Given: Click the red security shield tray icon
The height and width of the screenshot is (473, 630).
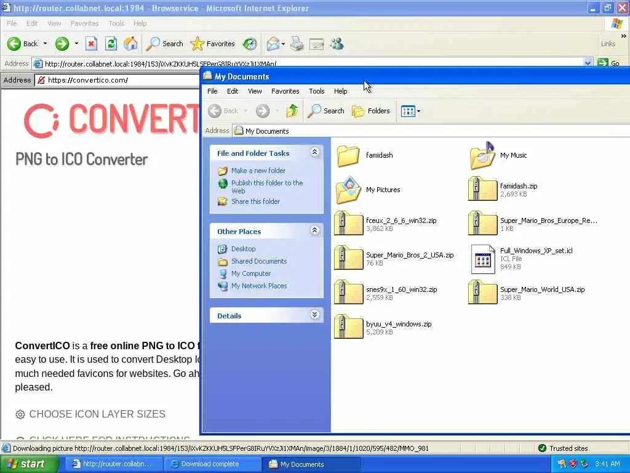Looking at the screenshot, I should pyautogui.click(x=573, y=464).
